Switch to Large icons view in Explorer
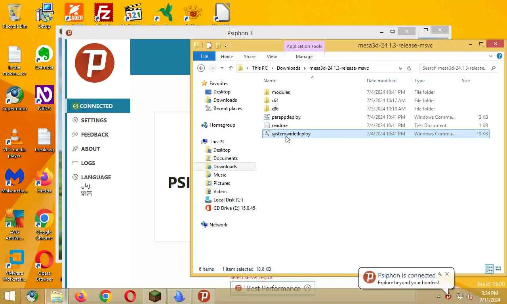 (498, 269)
